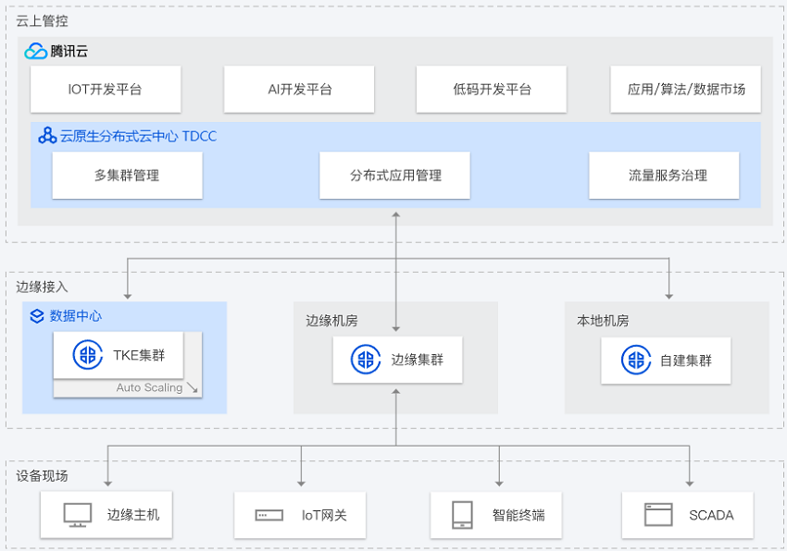The image size is (787, 551).
Task: Click the gateway device icon beside IoT网关
Action: tap(269, 515)
